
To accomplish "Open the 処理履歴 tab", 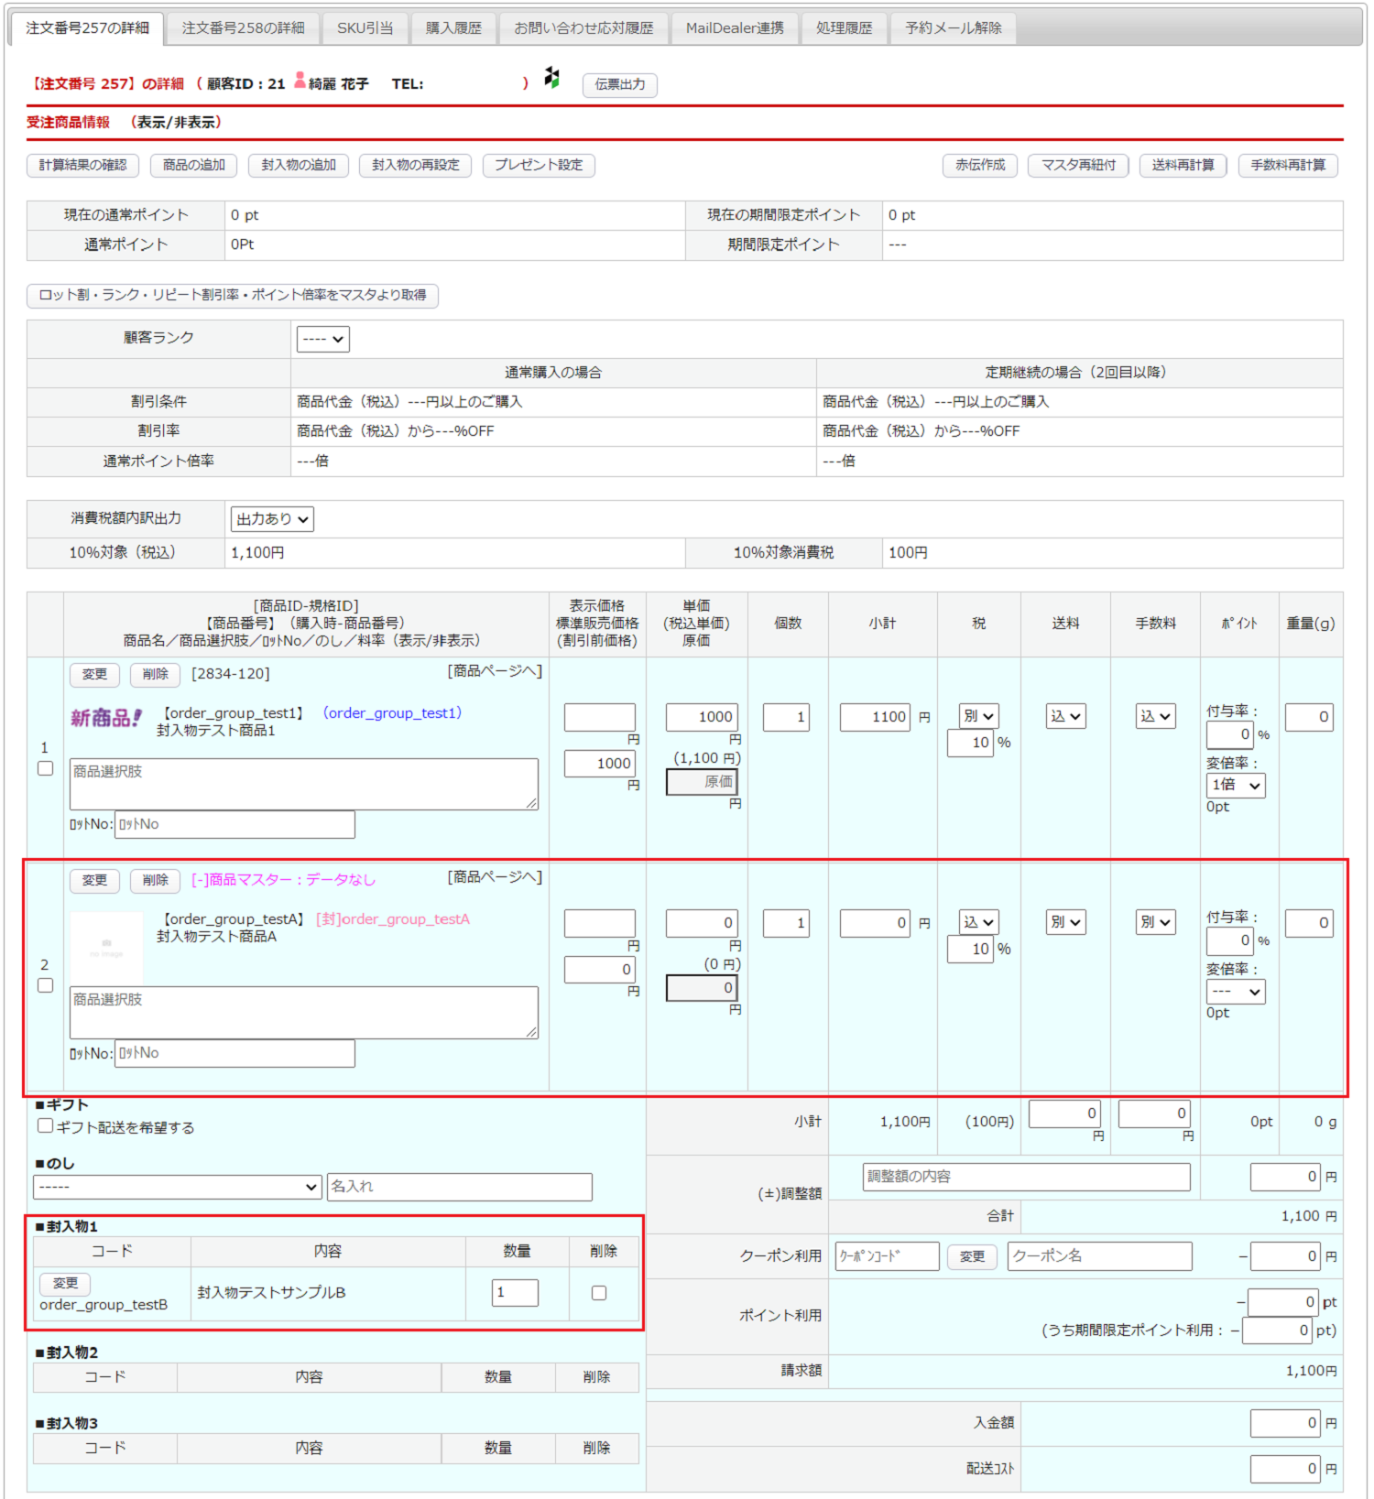I will [844, 28].
